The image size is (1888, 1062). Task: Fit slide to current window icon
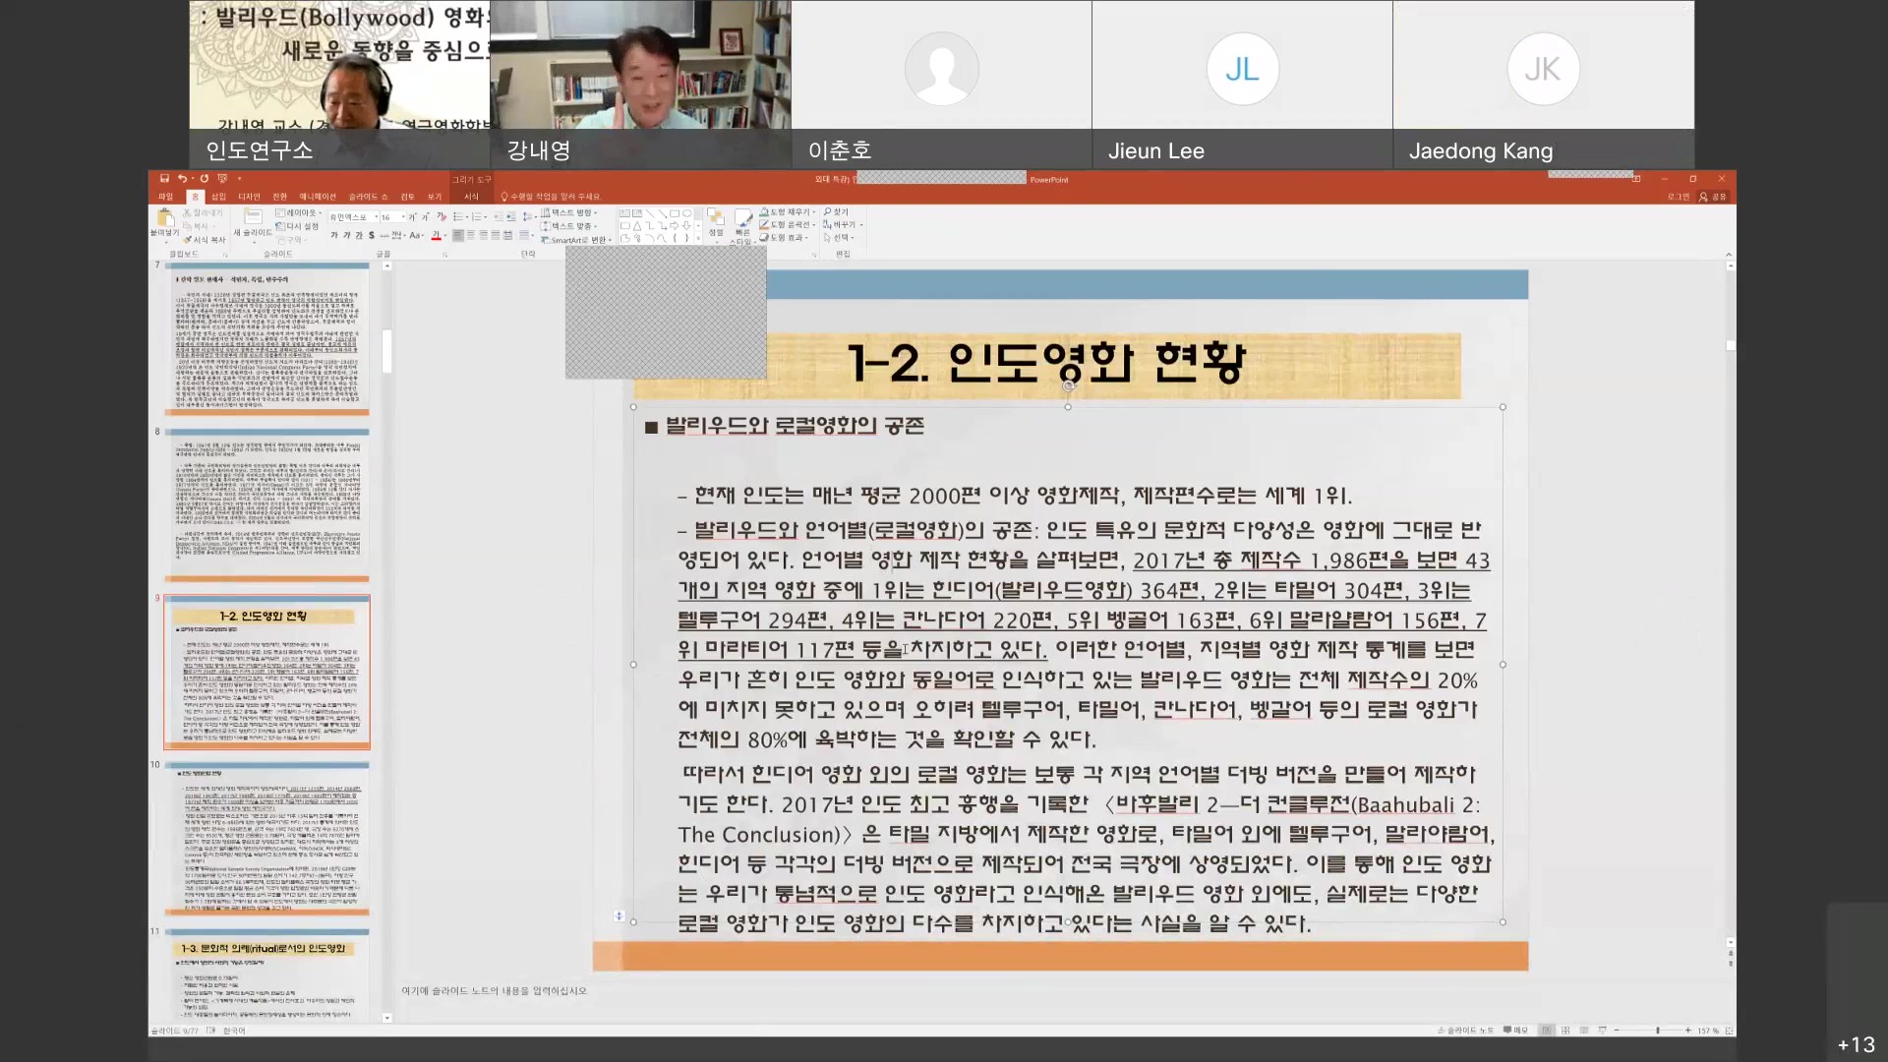pos(1729,1030)
